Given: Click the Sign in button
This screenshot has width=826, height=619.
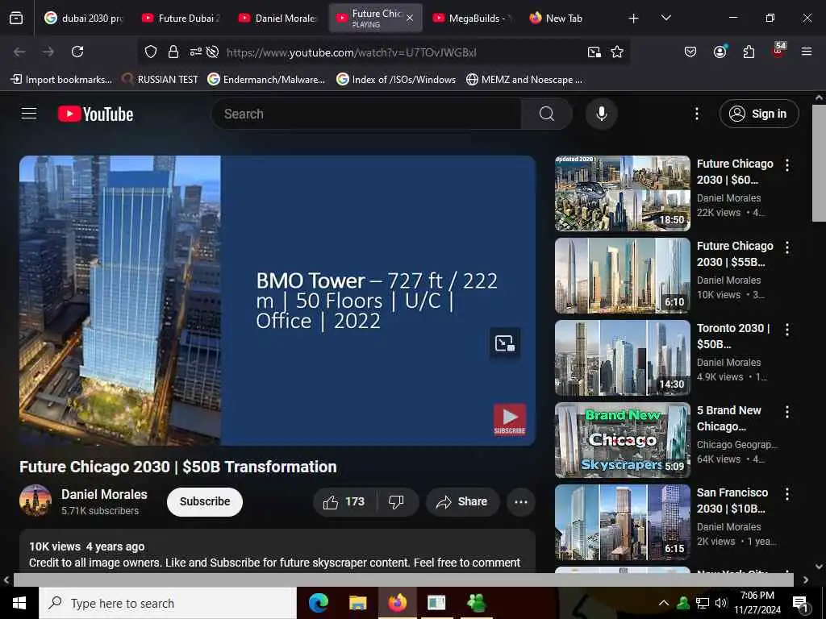Looking at the screenshot, I should point(759,114).
